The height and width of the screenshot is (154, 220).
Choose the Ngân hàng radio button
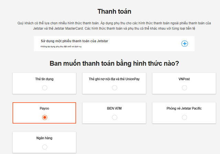pos(44,147)
